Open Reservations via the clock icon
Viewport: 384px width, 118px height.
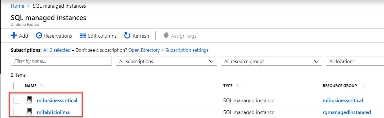click(39, 36)
